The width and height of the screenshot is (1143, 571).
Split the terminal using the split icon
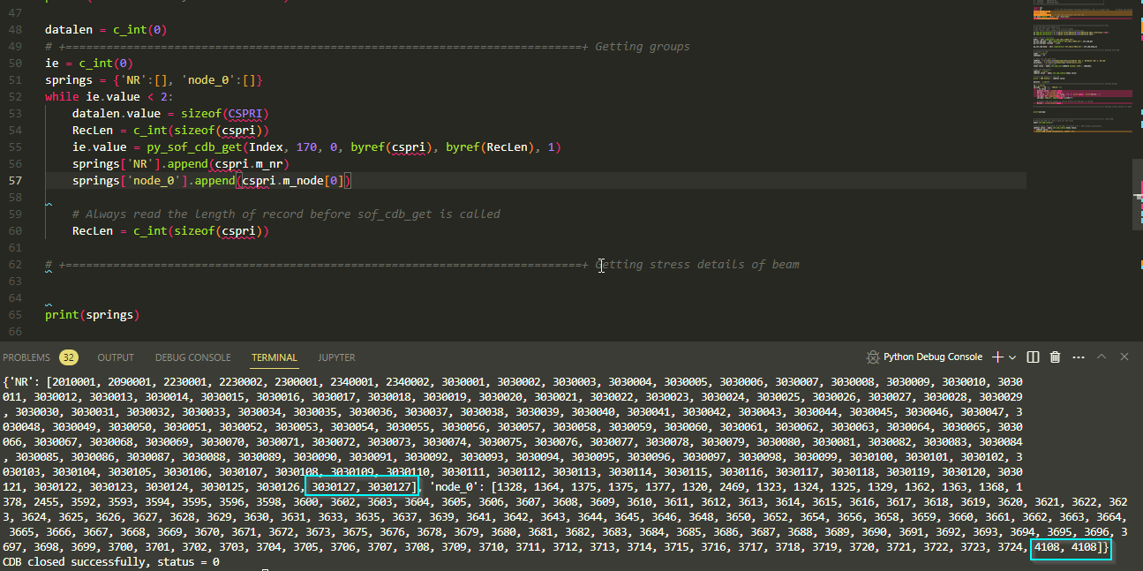[x=1034, y=357]
